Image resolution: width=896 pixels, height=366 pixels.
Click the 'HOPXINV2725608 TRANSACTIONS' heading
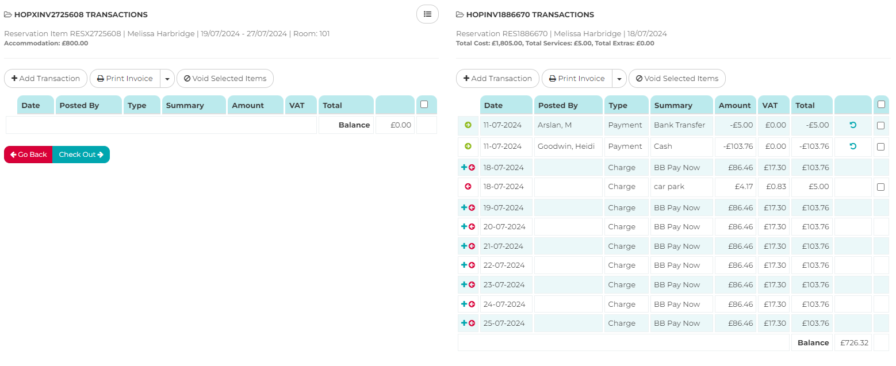(81, 14)
